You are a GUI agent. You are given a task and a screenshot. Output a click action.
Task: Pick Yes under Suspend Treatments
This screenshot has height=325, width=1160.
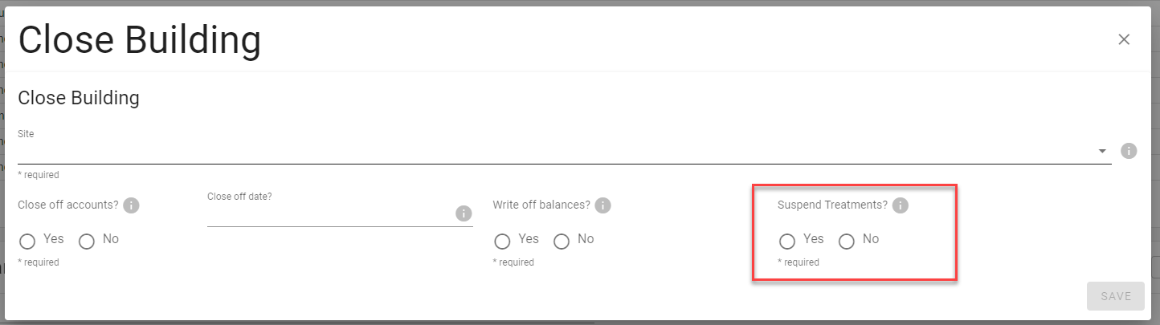click(x=787, y=241)
